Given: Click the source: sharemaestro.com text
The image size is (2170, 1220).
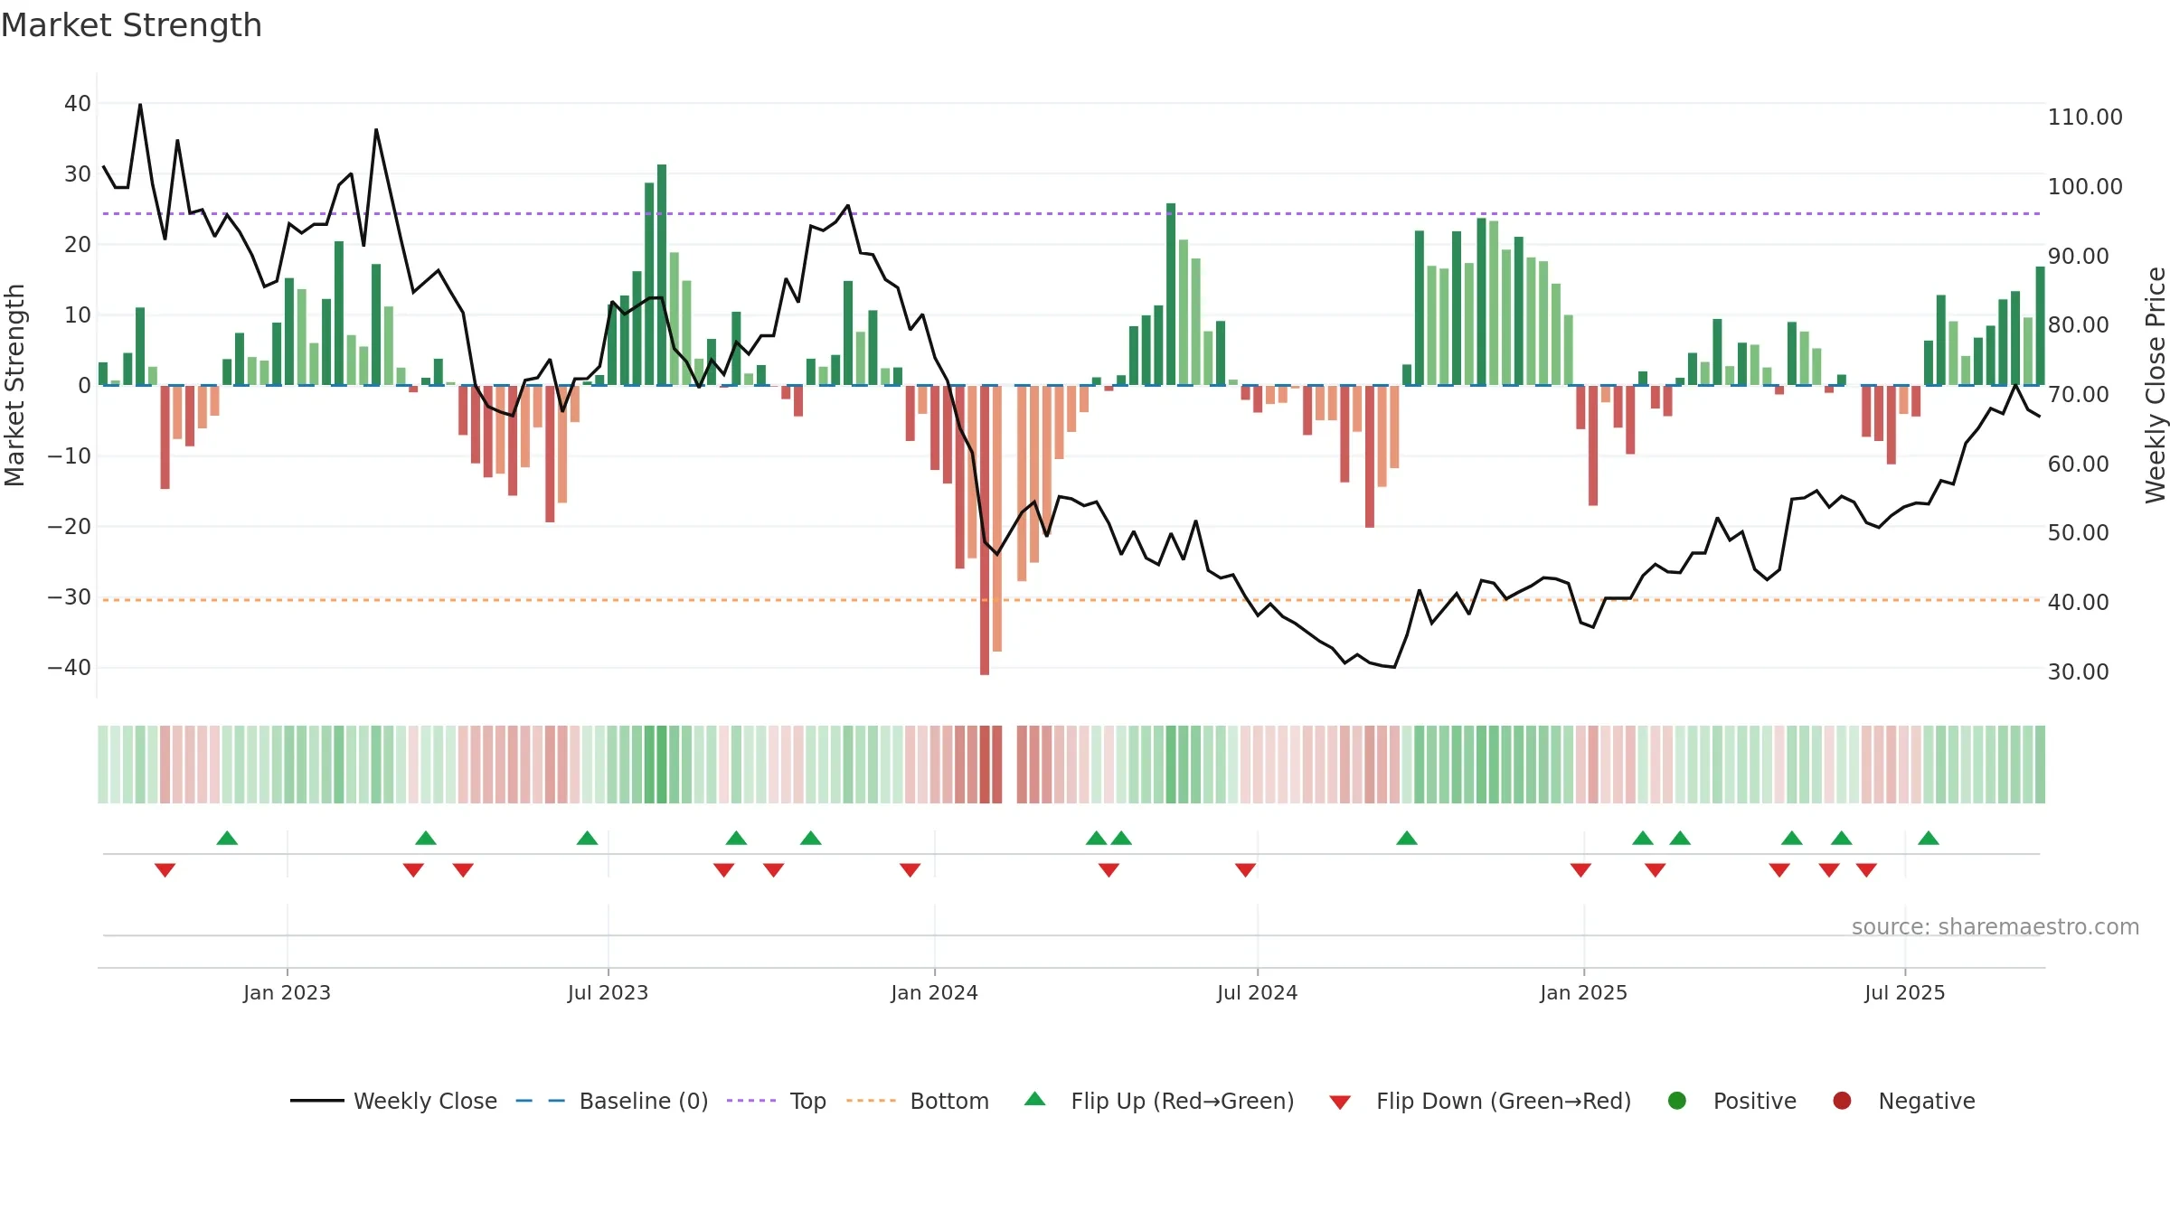Looking at the screenshot, I should click(1995, 927).
